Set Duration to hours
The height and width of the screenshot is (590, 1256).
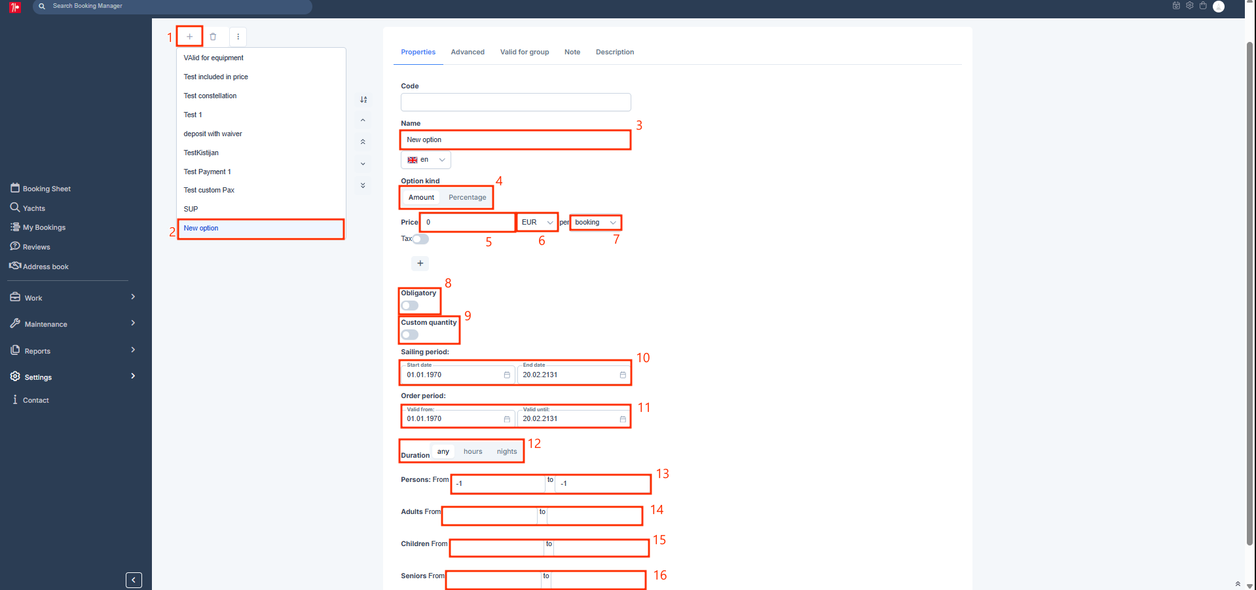pyautogui.click(x=473, y=451)
